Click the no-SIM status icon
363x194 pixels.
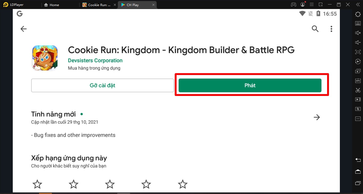[311, 14]
